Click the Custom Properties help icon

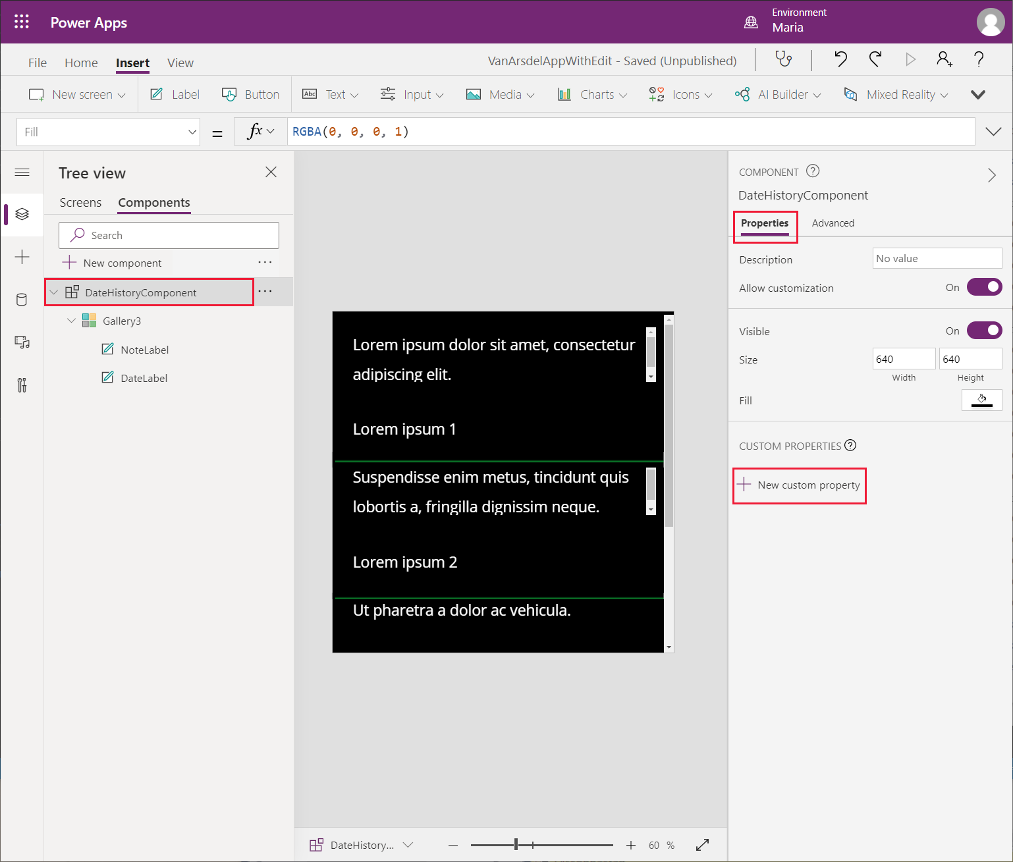(x=850, y=445)
